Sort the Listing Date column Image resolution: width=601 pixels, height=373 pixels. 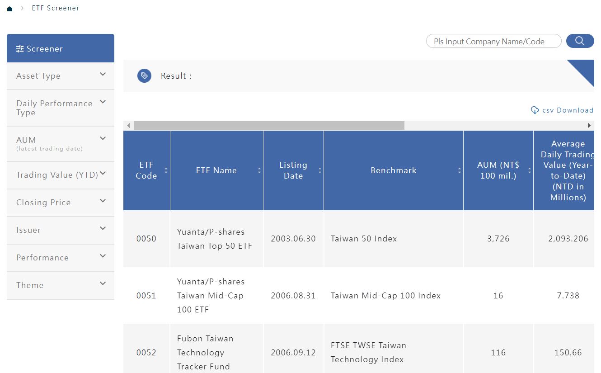(x=319, y=170)
